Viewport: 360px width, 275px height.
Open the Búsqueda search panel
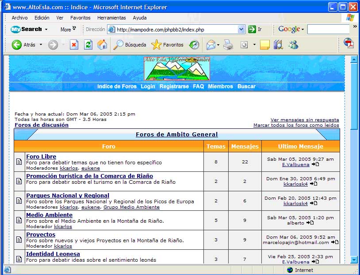tap(130, 45)
